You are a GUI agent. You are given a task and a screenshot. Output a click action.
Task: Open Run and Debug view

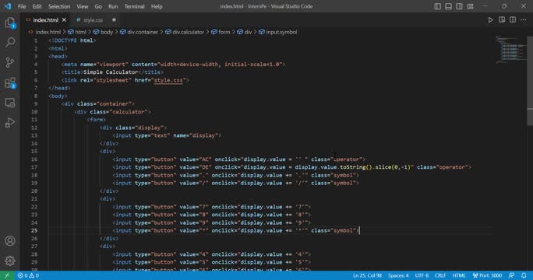point(10,123)
